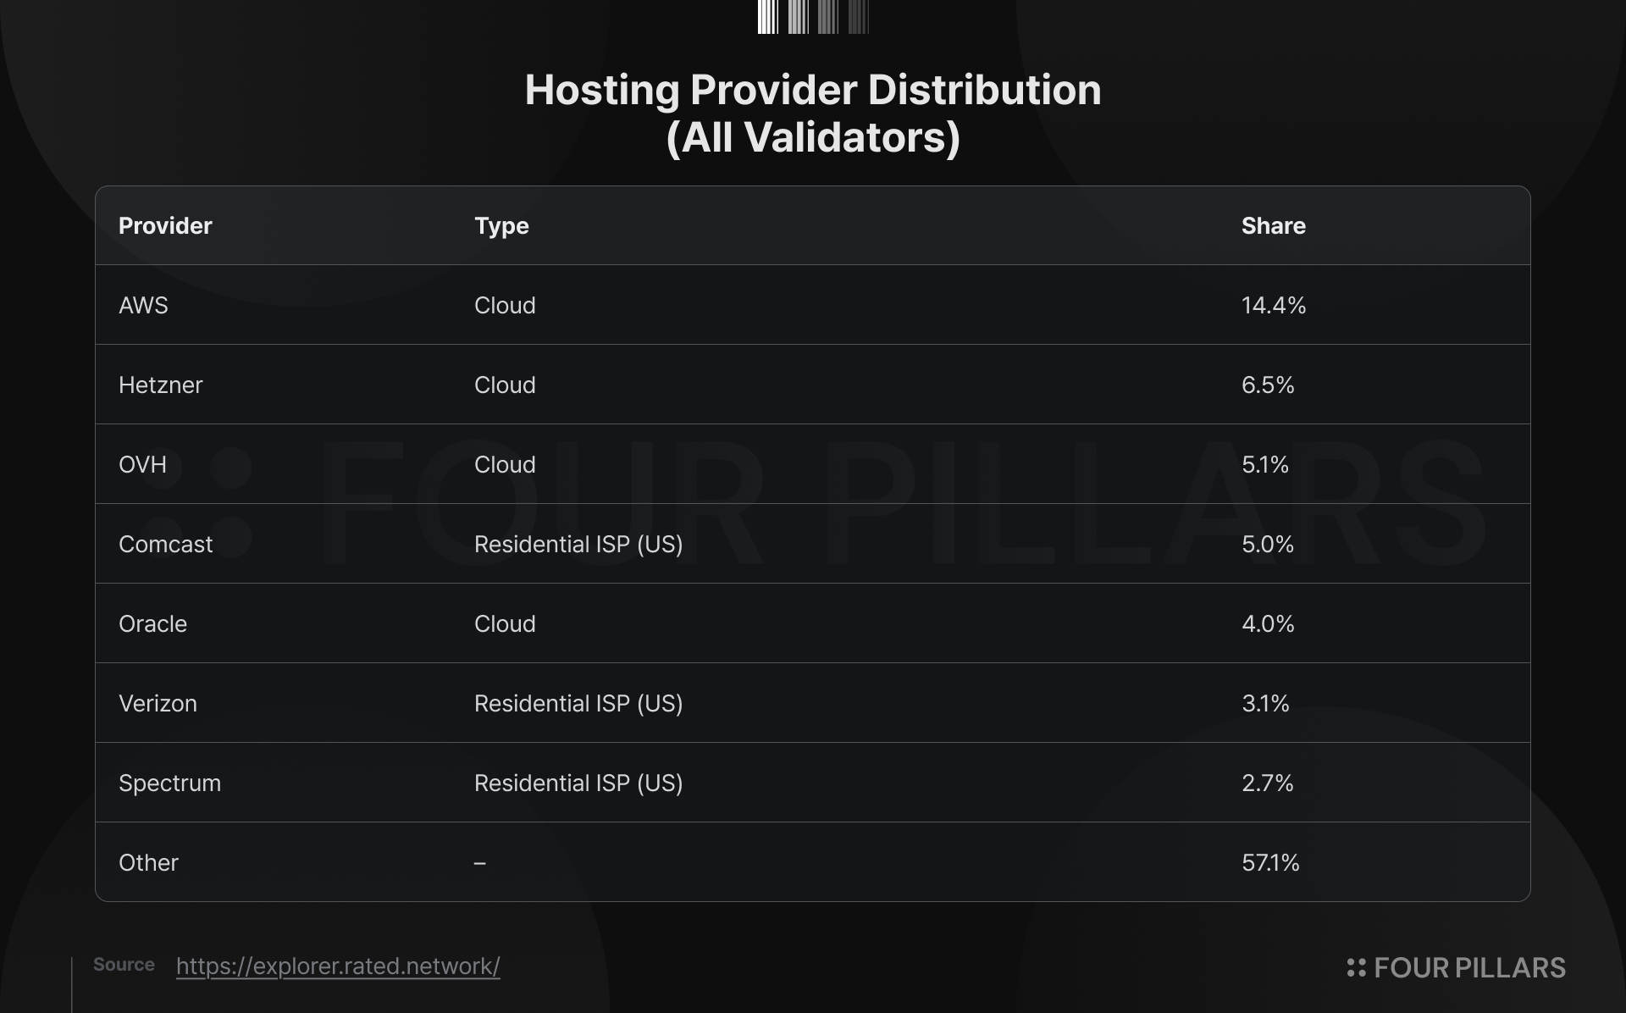
Task: Click the AWS provider row
Action: (813, 305)
